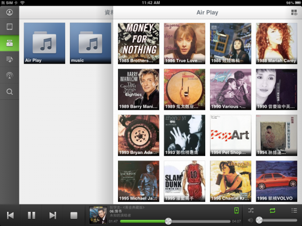Select the green media server icon in sidebar
The image size is (302, 226).
click(9, 43)
